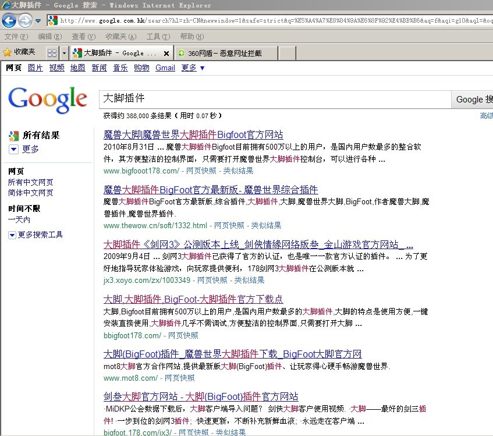
Task: Click the Google 搜索 button
Action: (x=473, y=100)
